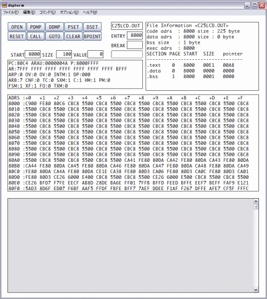Image resolution: width=267 pixels, height=299 pixels.
Task: Click the ARB:7 status line
Action: click(59, 80)
